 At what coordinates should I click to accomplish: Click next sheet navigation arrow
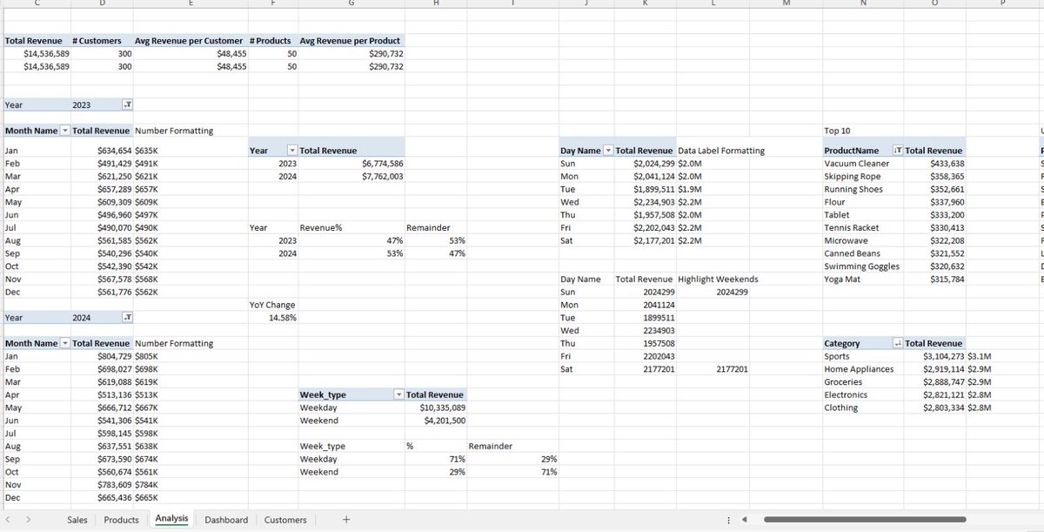(x=28, y=520)
